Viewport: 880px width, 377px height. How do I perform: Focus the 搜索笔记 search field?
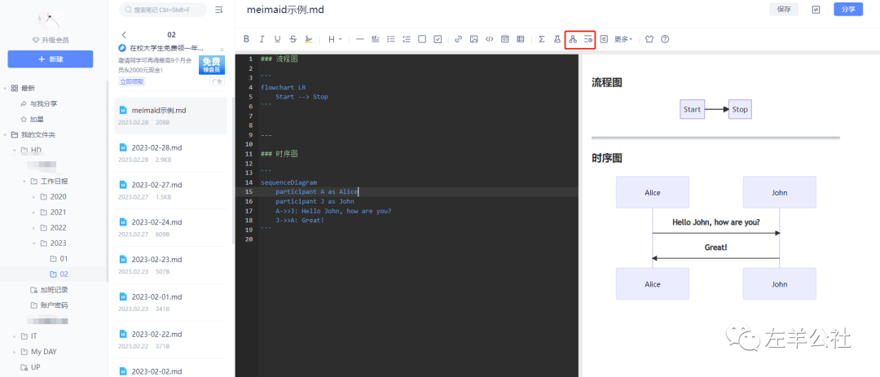[x=163, y=10]
